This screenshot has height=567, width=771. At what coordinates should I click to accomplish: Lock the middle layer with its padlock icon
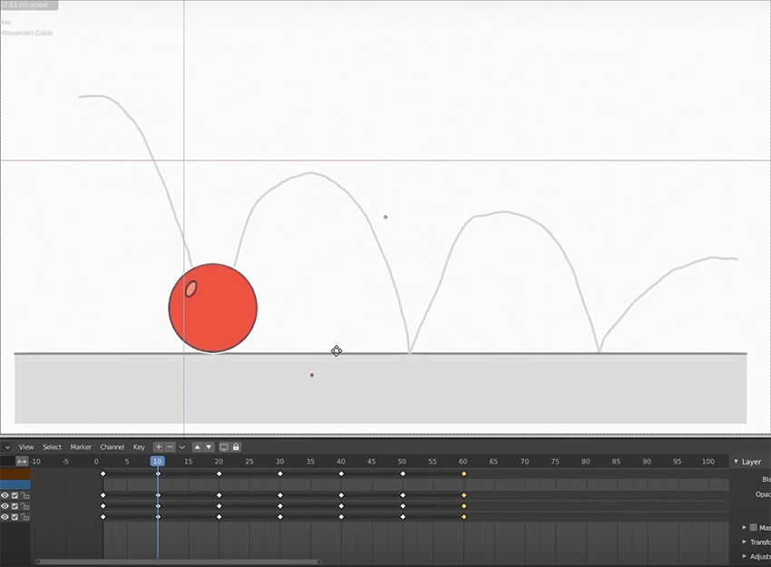pyautogui.click(x=24, y=506)
